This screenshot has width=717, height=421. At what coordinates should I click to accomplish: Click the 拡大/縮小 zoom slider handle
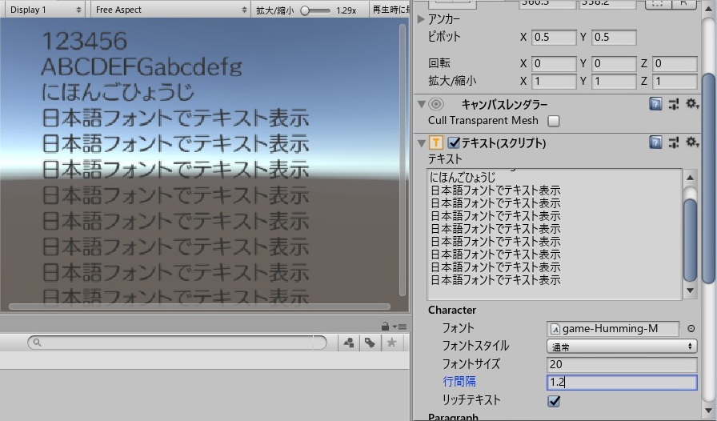pos(305,10)
